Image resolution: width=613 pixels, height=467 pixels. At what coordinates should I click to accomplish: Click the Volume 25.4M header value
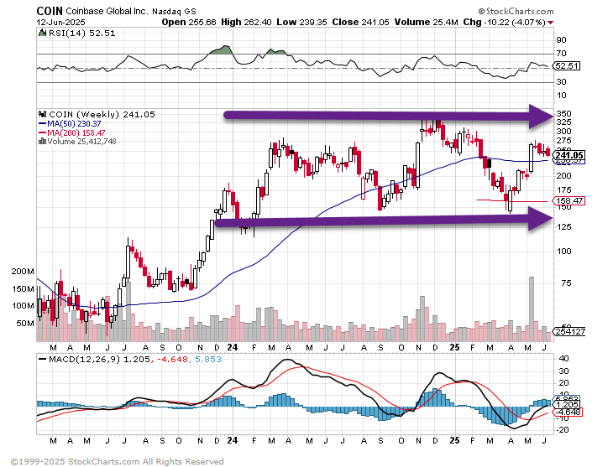pos(426,23)
